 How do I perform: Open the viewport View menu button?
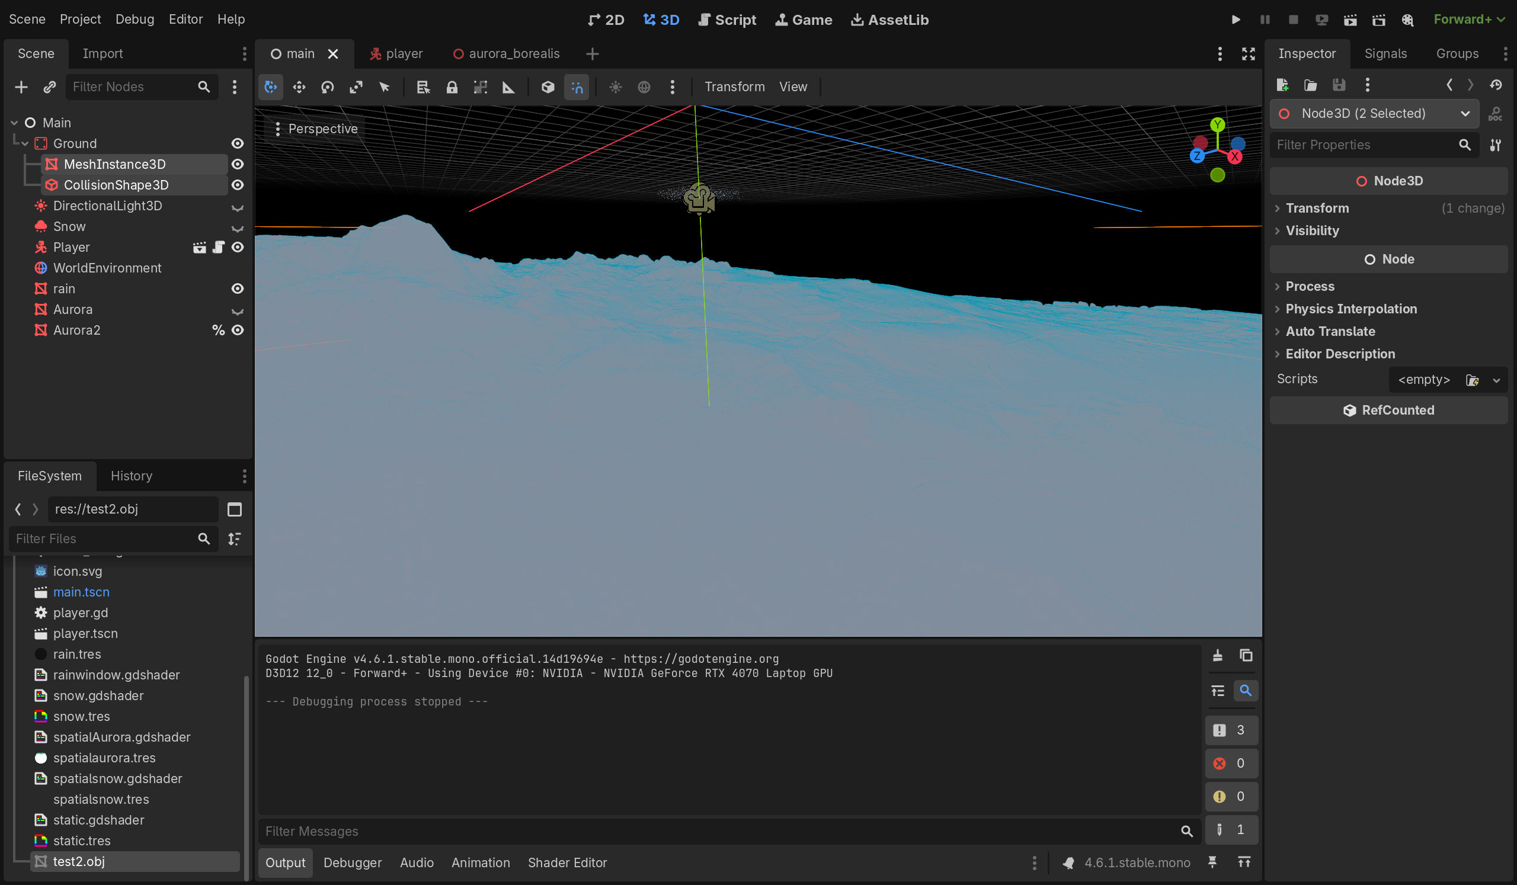[x=793, y=86]
